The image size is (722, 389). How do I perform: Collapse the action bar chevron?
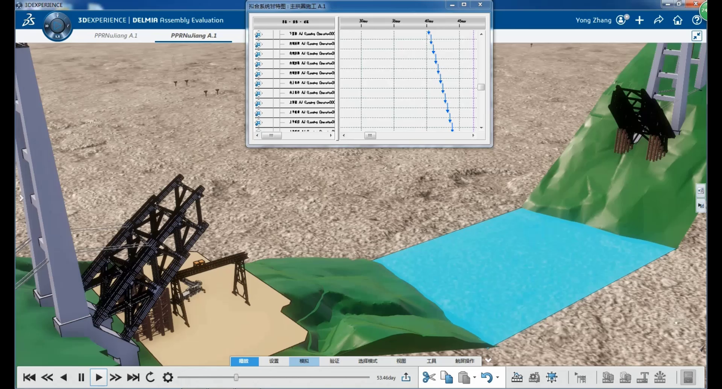coord(488,360)
